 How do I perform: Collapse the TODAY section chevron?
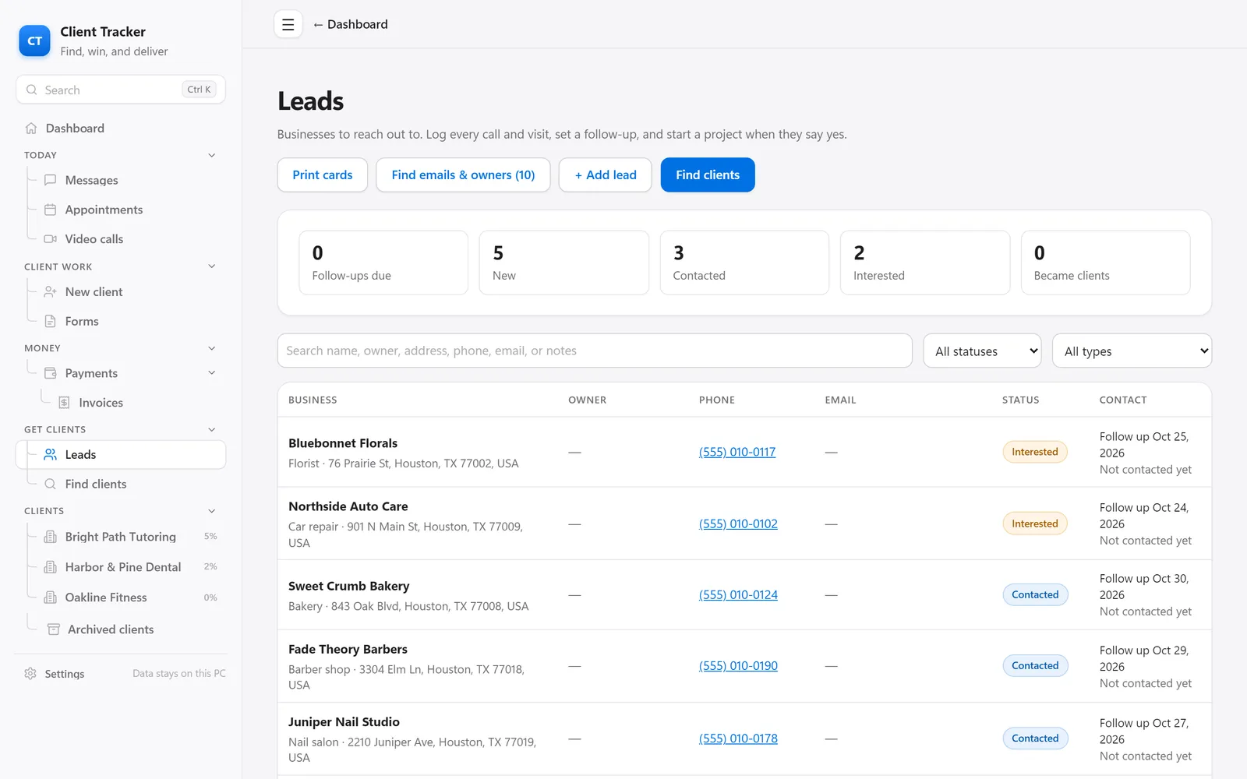pos(212,155)
